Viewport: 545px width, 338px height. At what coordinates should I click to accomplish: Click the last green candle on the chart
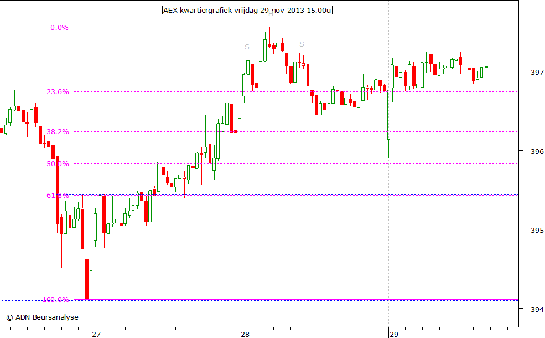pyautogui.click(x=486, y=66)
